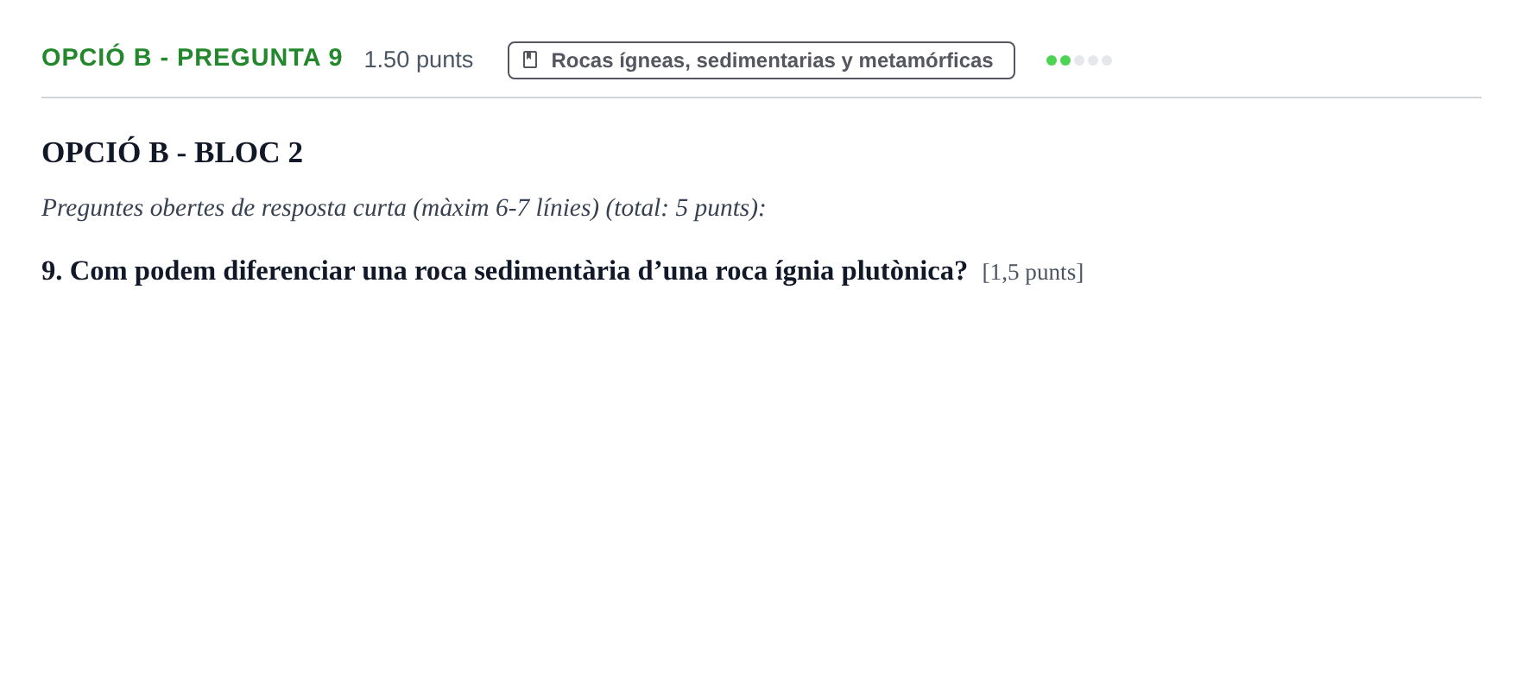The height and width of the screenshot is (680, 1523).
Task: Click the book icon in the topic tag
Action: [x=530, y=60]
